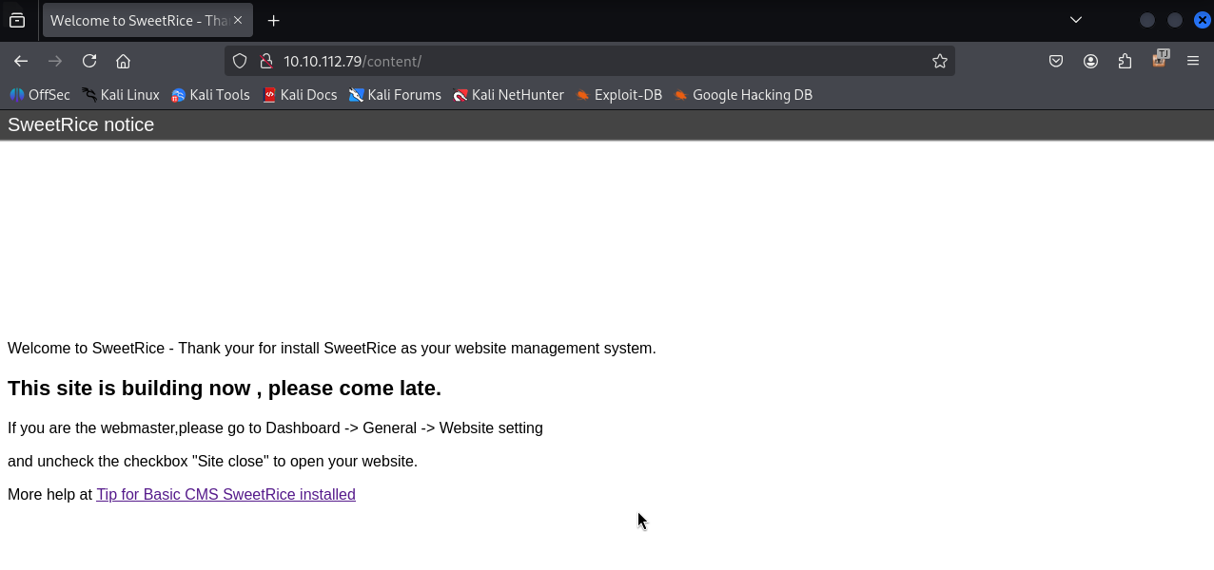Click the browser Back arrow button
The height and width of the screenshot is (570, 1214).
coord(21,61)
